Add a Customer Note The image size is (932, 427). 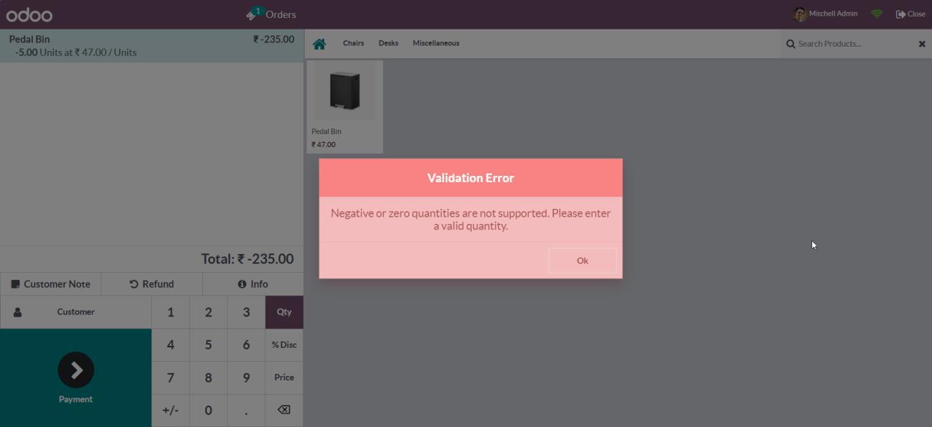[51, 284]
